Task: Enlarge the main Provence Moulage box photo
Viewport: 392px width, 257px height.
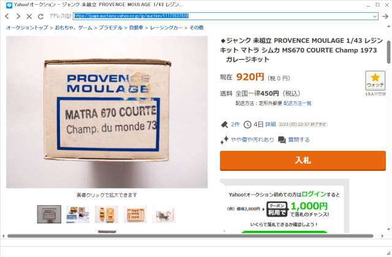Action: (x=107, y=112)
